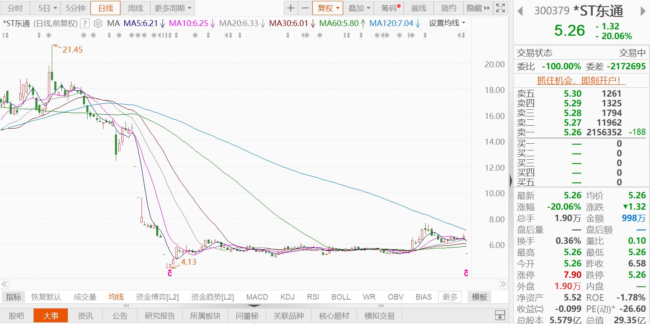Click the question mark help icon
This screenshot has width=650, height=324.
point(85,24)
